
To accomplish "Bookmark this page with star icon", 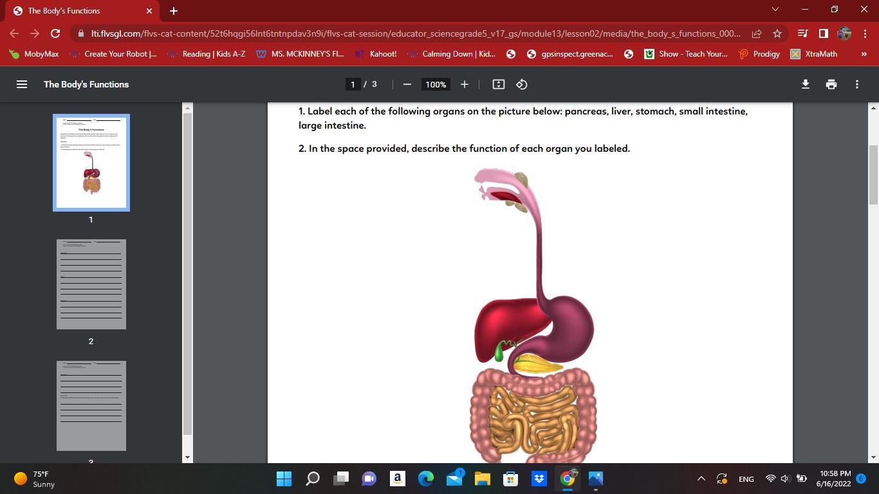I will click(x=777, y=33).
